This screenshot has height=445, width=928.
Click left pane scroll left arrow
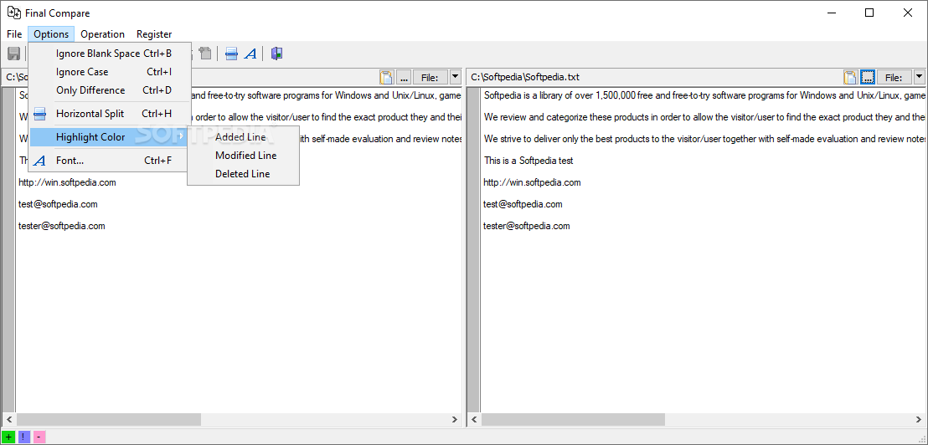click(x=8, y=420)
